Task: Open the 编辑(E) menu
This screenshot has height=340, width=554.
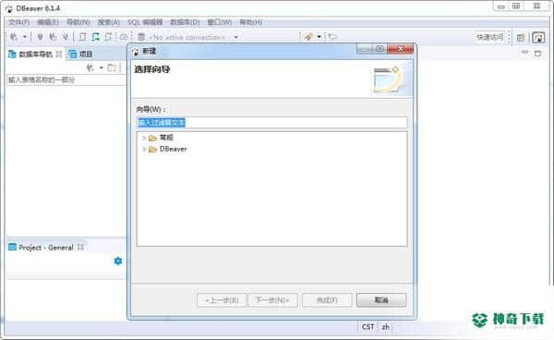Action: click(x=48, y=22)
